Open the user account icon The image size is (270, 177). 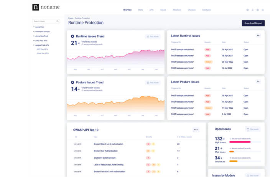pyautogui.click(x=258, y=10)
